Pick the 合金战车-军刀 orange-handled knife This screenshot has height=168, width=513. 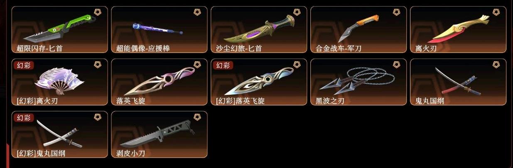(x=358, y=29)
